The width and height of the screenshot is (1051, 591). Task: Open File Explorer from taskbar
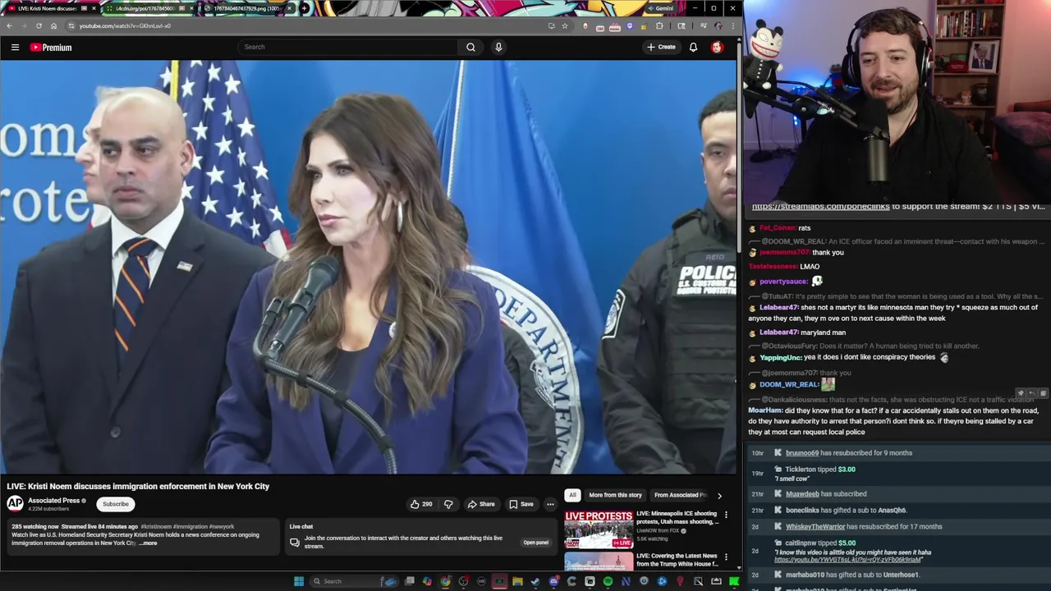tap(517, 581)
